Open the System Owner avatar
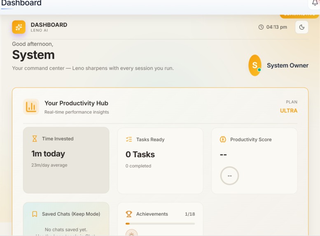The height and width of the screenshot is (236, 320). point(255,65)
